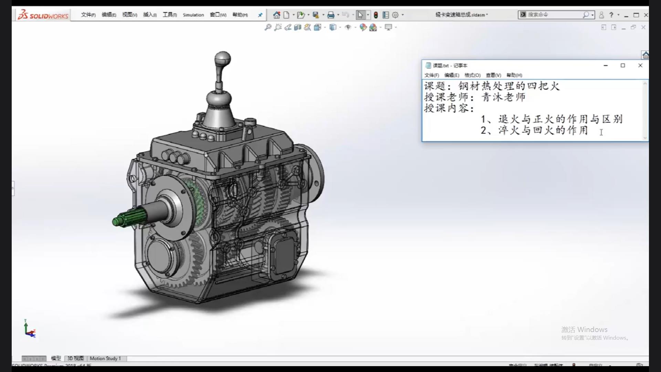This screenshot has width=661, height=372.
Task: Minimize the Notepad window
Action: tap(606, 65)
